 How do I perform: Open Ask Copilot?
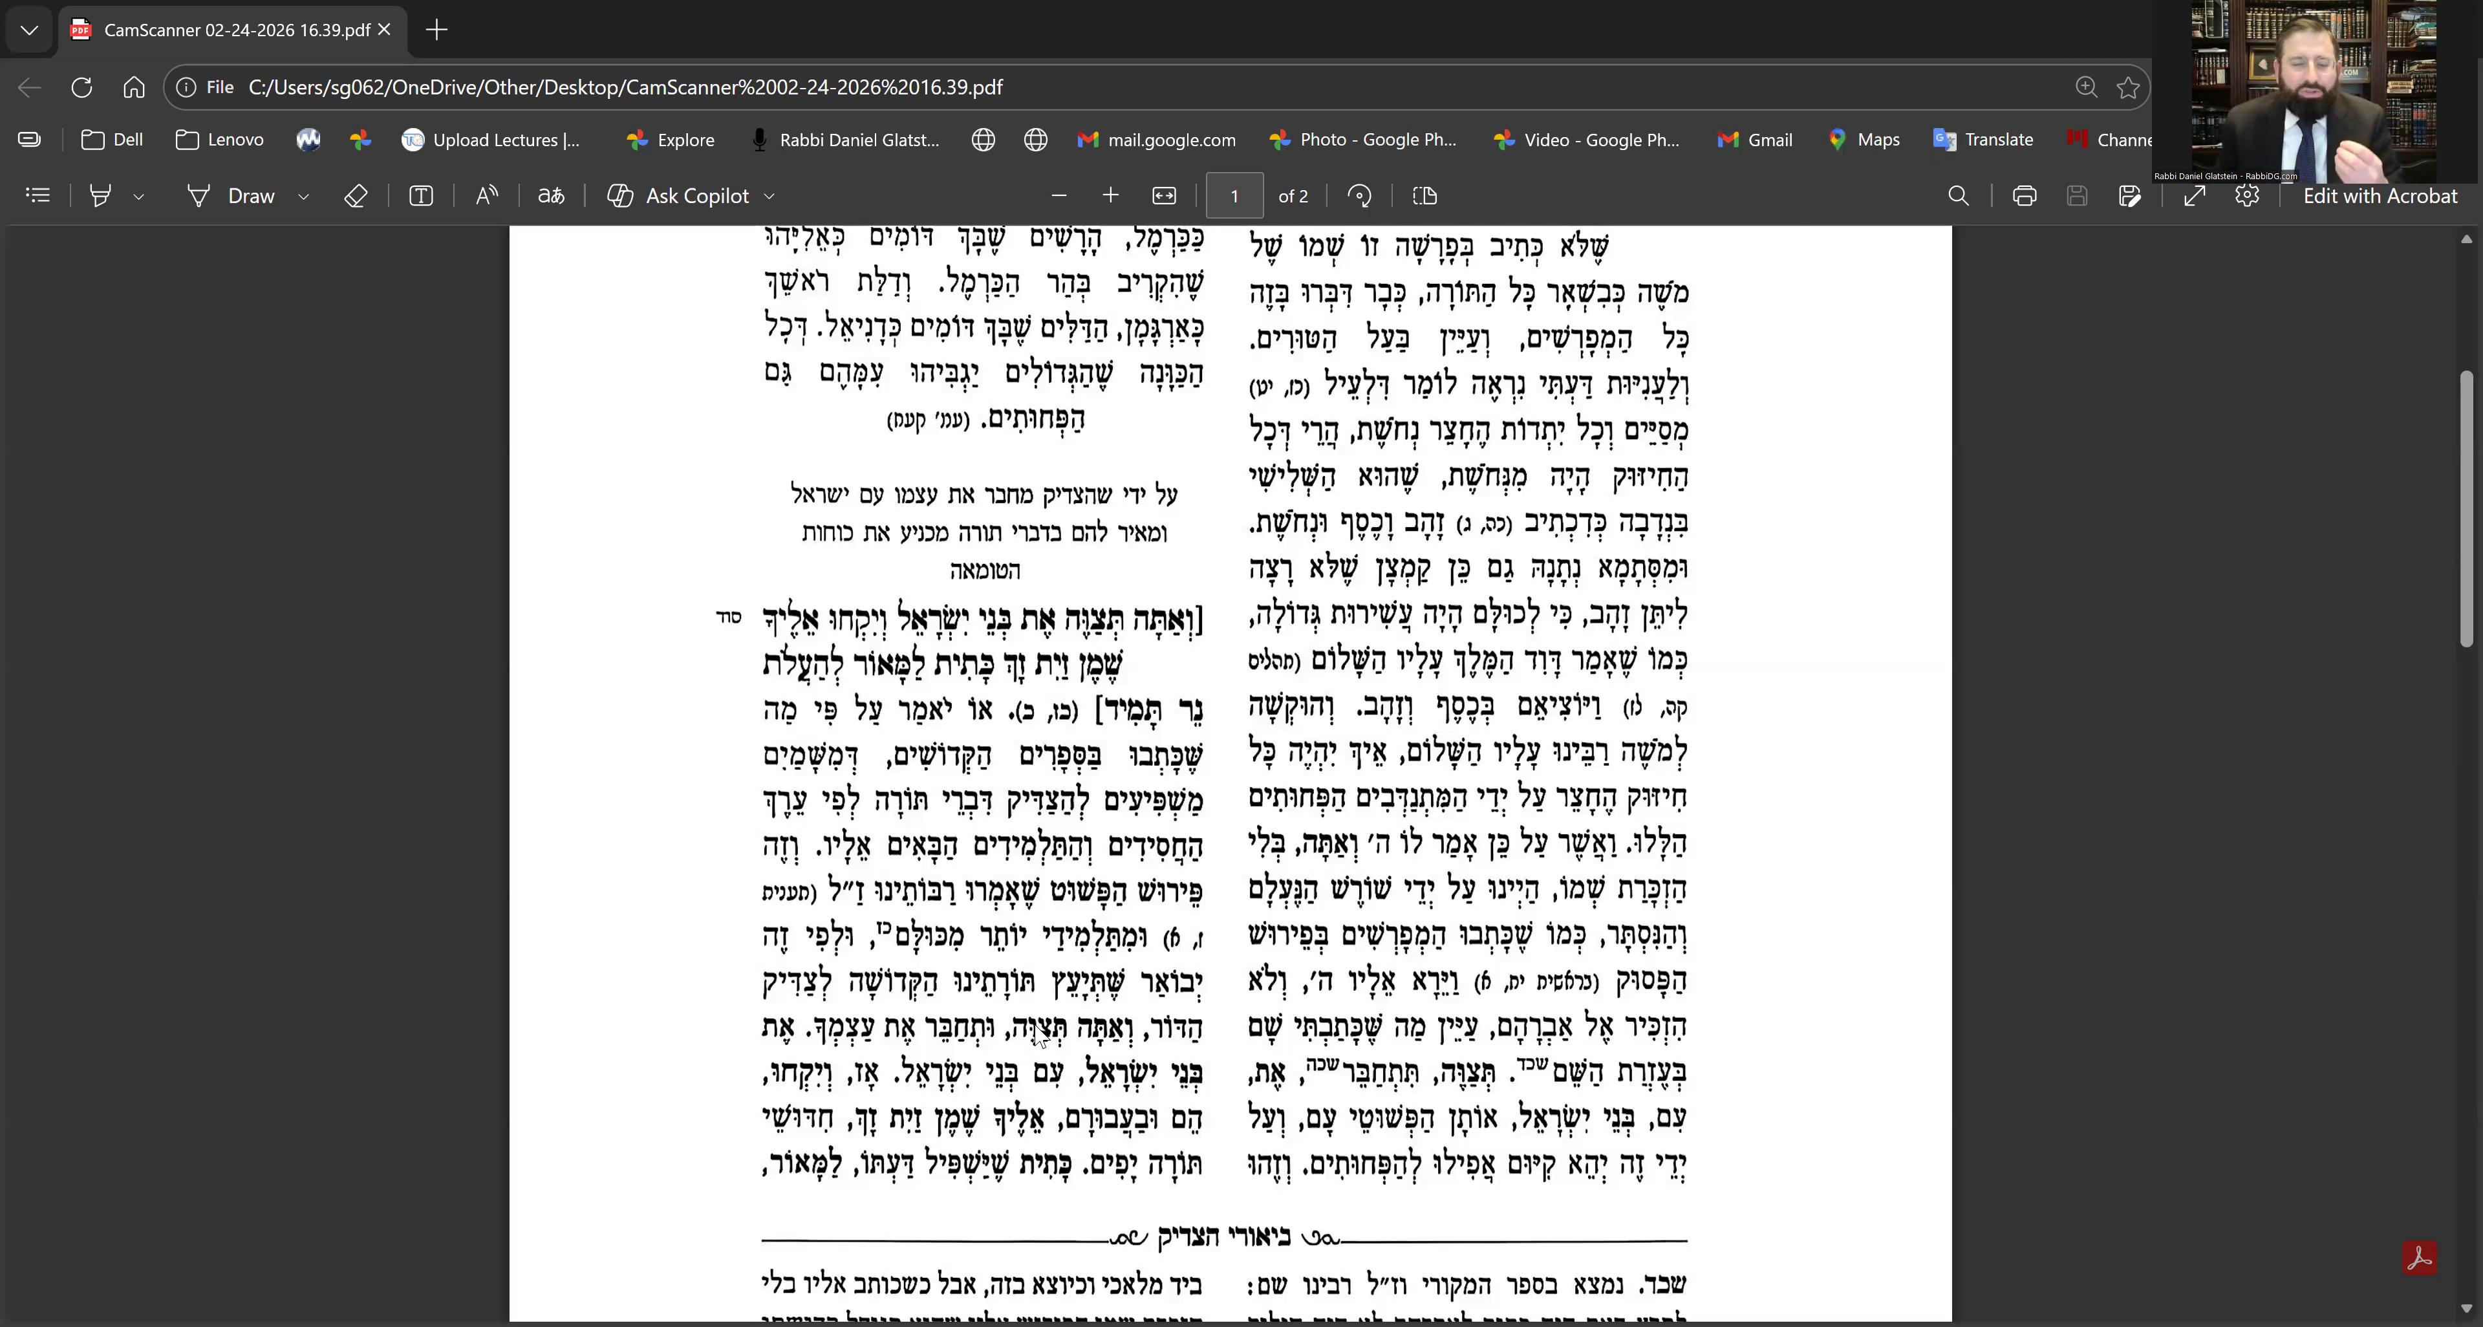tap(678, 196)
